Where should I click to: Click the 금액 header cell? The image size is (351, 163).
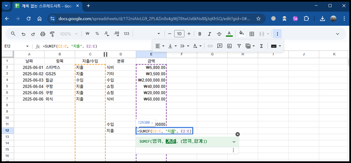pyautogui.click(x=151, y=61)
